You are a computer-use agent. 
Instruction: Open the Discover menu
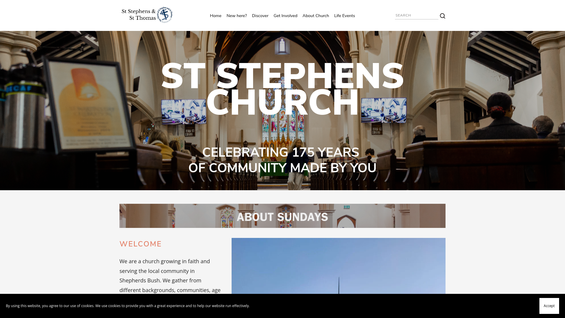(x=260, y=16)
